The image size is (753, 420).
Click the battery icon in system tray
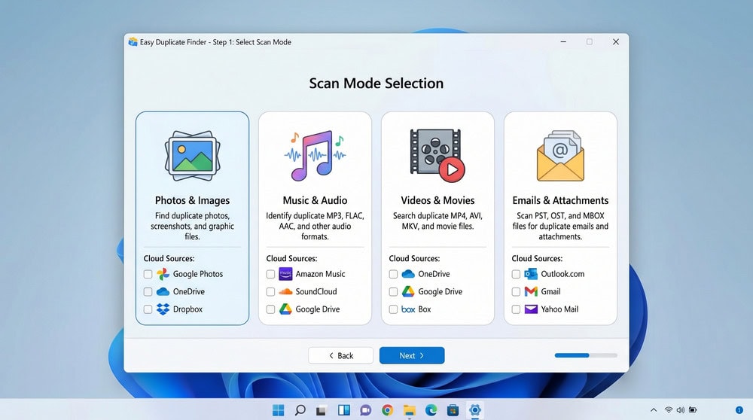click(693, 410)
